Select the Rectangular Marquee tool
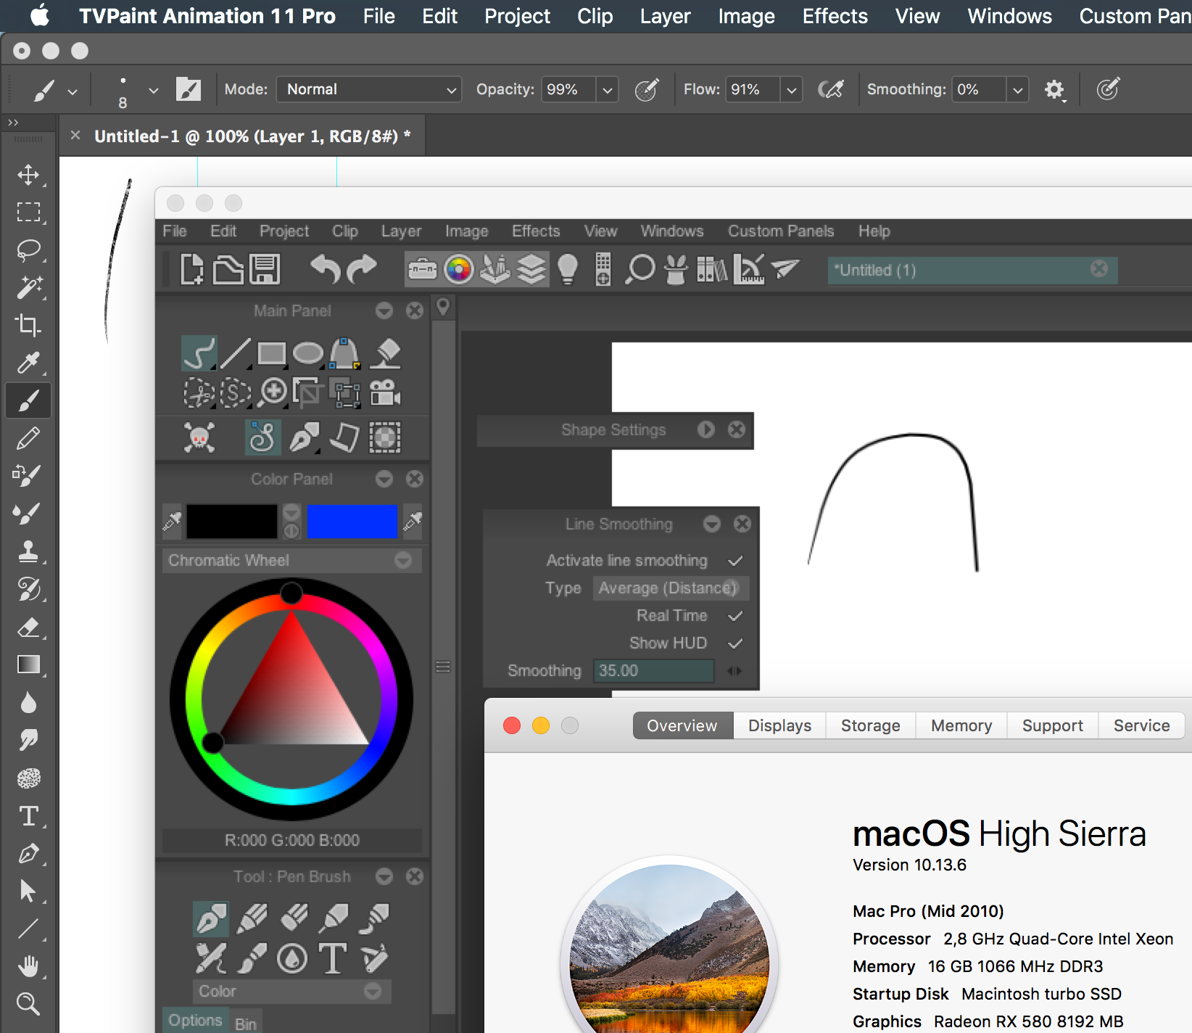This screenshot has height=1033, width=1192. click(x=28, y=212)
